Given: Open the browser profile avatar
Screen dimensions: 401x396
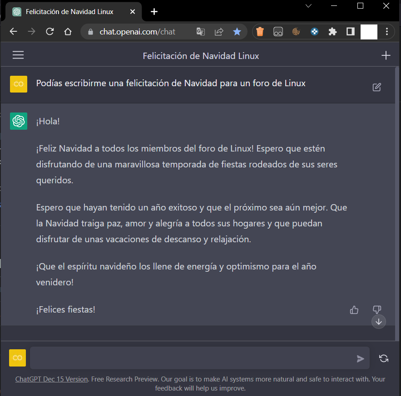Looking at the screenshot, I should coord(369,32).
